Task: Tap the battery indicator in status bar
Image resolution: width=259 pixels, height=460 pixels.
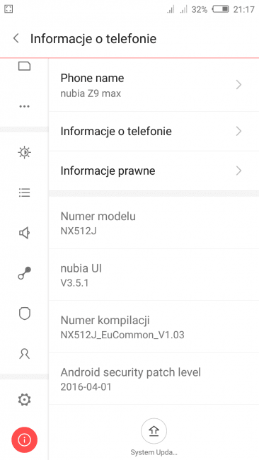Action: [x=221, y=9]
